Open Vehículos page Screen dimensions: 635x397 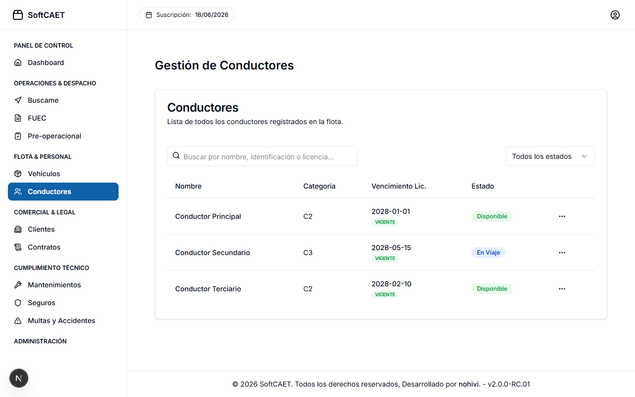click(63, 174)
